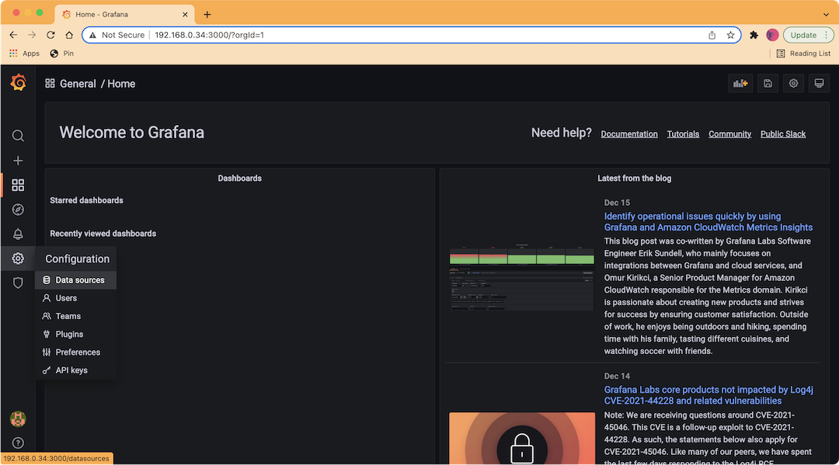This screenshot has width=839, height=465.
Task: Open the Log4j CVE-2021-44228 blog post
Action: tap(708, 395)
